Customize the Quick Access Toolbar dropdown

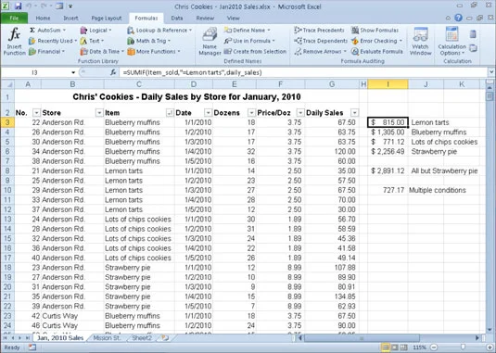[70, 6]
